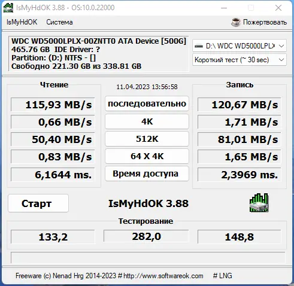Click the 282,0 total score field
This screenshot has height=286, width=294.
146,236
